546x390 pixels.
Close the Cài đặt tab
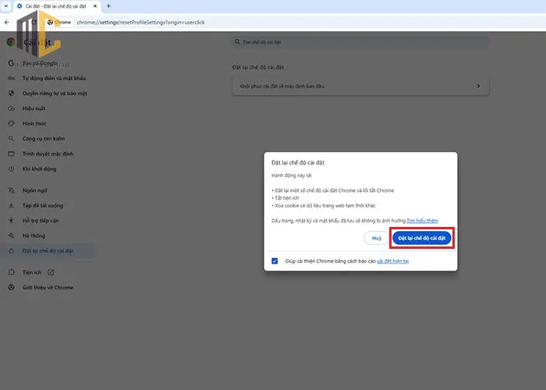coord(94,6)
